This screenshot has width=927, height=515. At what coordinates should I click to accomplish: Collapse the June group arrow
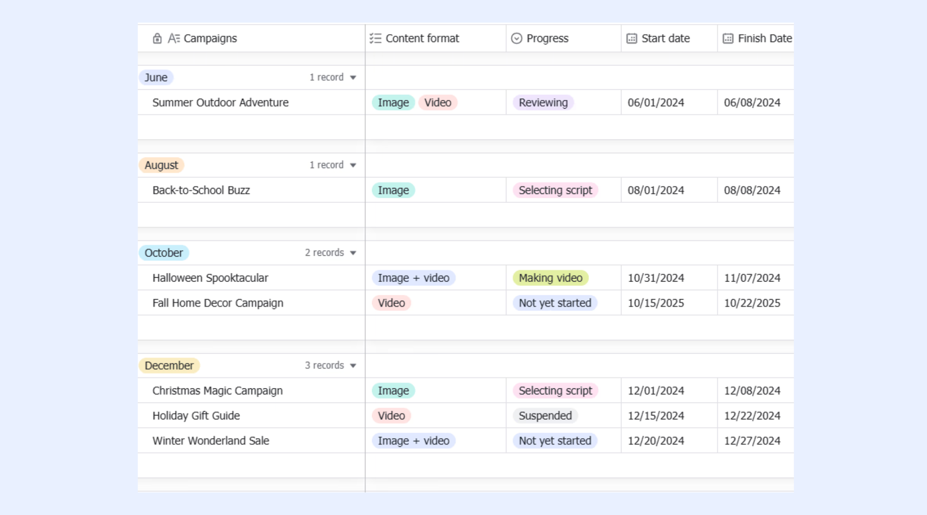pyautogui.click(x=353, y=78)
